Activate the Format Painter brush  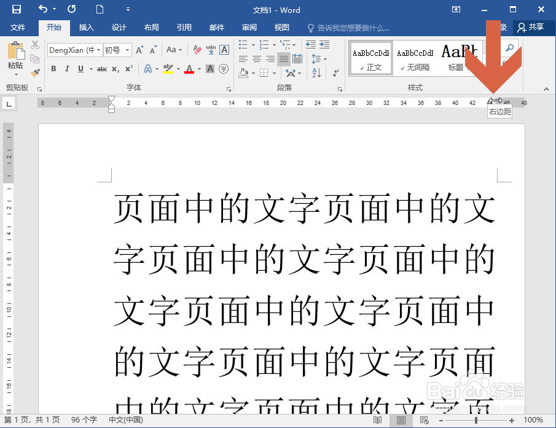point(35,72)
